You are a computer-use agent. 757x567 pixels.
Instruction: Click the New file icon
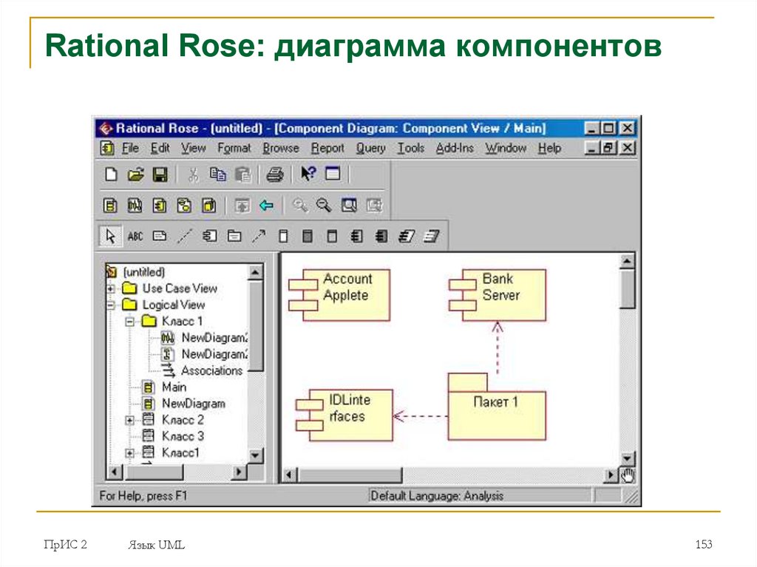[111, 174]
